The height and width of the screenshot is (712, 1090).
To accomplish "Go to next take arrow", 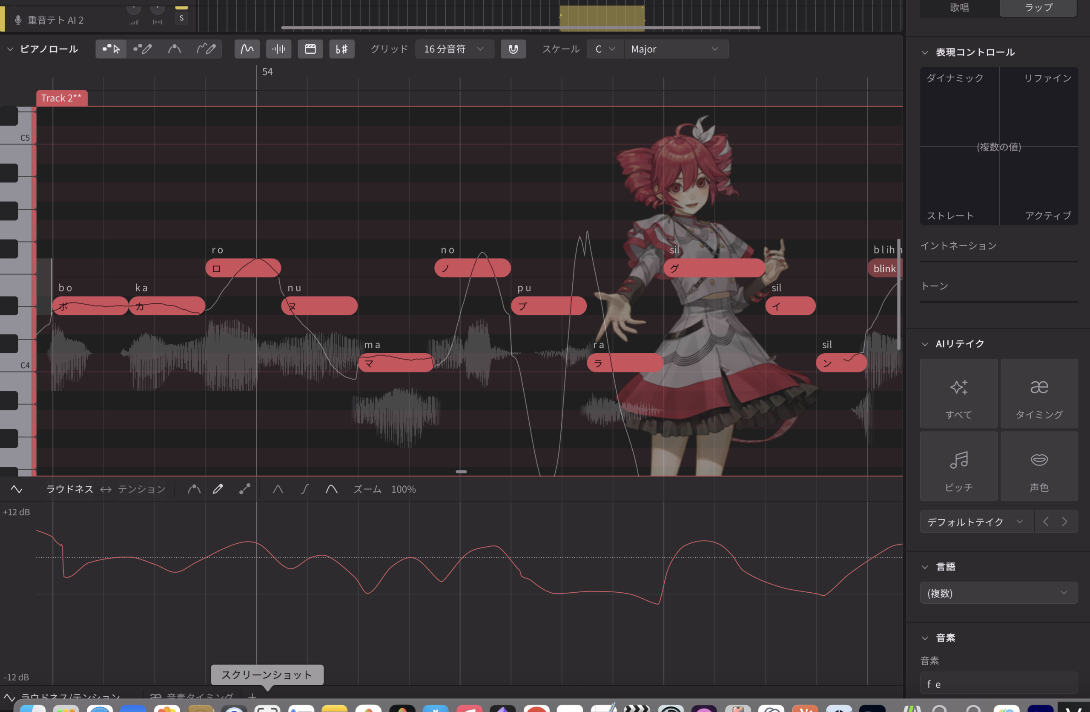I will tap(1065, 522).
